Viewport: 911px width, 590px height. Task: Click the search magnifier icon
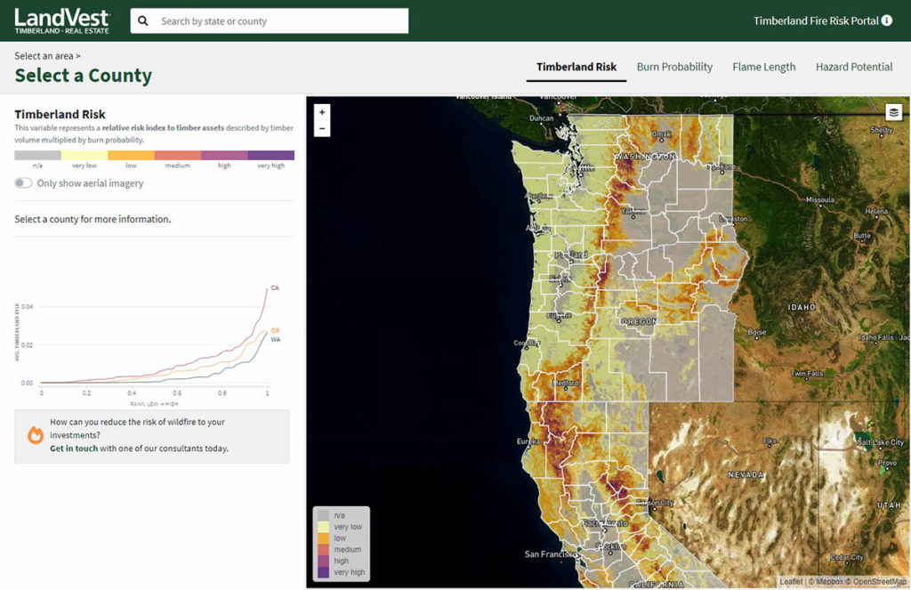(143, 21)
